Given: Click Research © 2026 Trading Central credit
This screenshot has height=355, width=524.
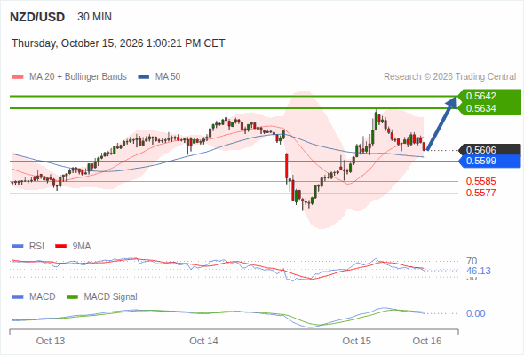Looking at the screenshot, I should pyautogui.click(x=449, y=77).
